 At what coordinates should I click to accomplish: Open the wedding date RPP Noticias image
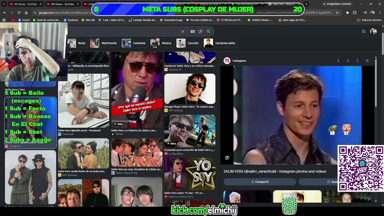[83, 153]
